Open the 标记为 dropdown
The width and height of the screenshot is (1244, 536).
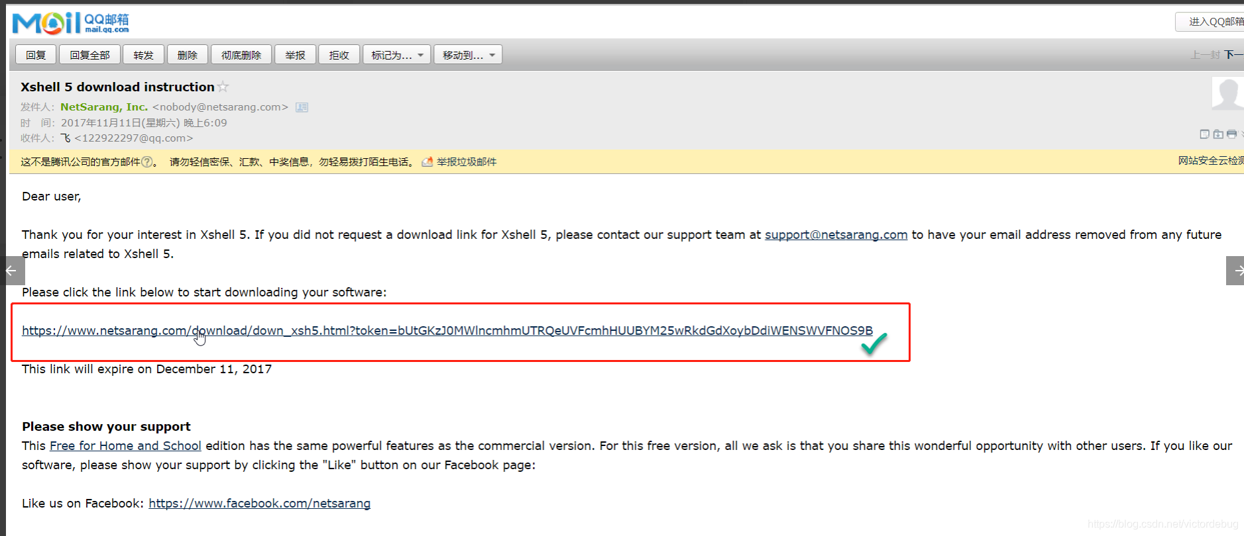click(x=397, y=55)
